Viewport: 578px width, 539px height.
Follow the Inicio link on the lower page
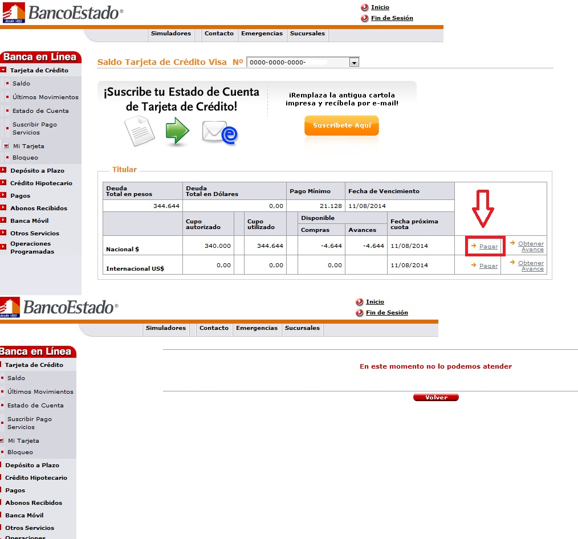[375, 302]
